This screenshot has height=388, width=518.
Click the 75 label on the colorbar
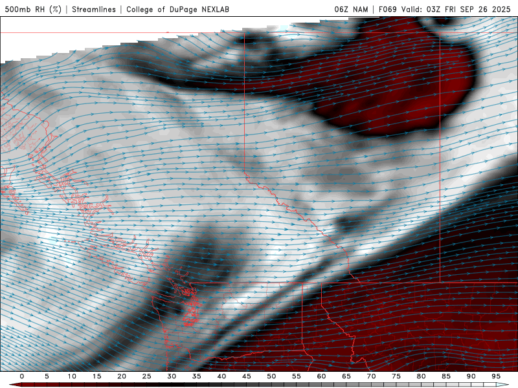coord(396,376)
